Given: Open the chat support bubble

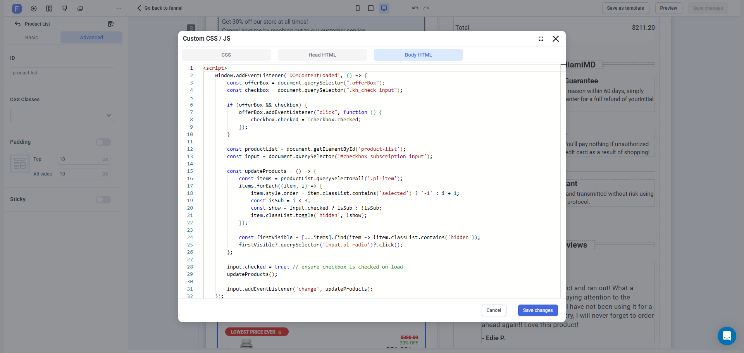Looking at the screenshot, I should coord(727,336).
